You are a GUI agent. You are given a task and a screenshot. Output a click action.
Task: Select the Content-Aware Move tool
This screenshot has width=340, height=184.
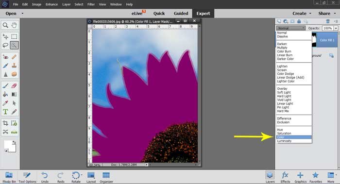click(5, 132)
